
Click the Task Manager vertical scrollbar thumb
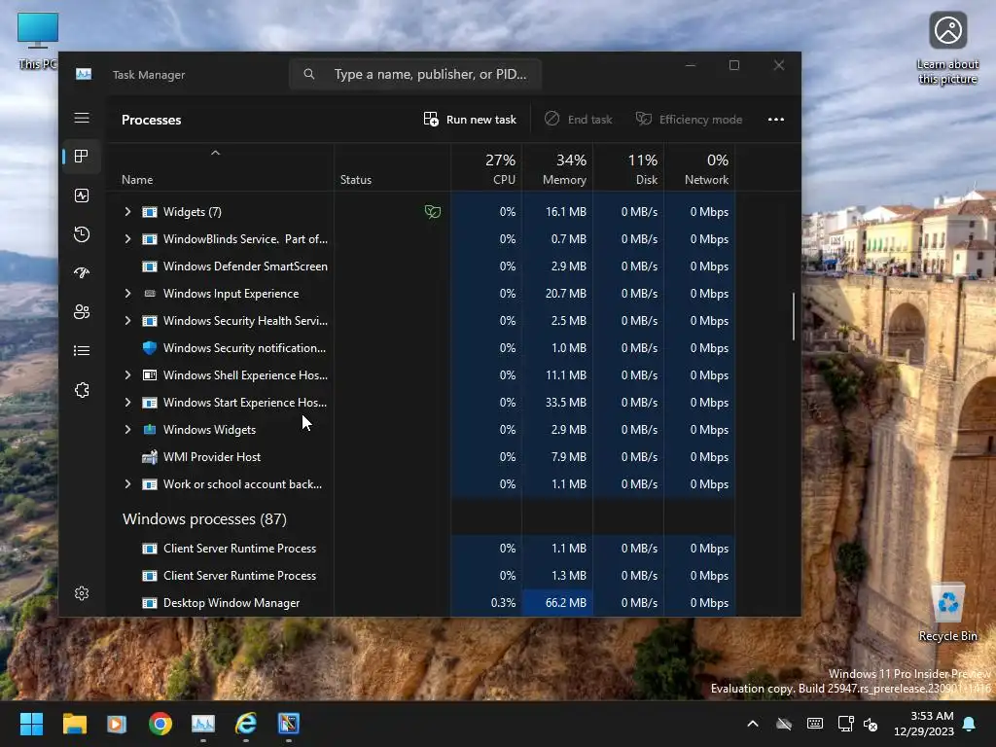(x=794, y=316)
